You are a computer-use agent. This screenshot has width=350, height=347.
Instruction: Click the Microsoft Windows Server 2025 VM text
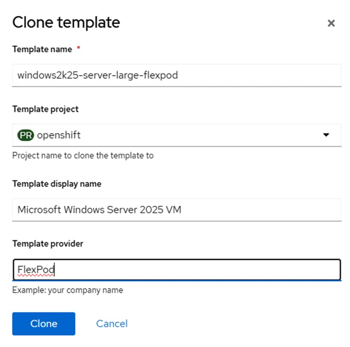click(x=99, y=210)
